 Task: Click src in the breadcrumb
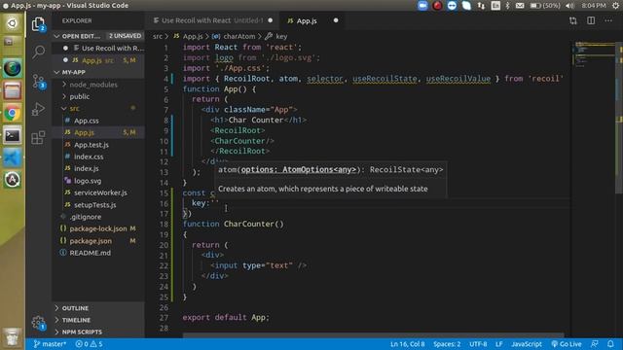click(158, 37)
